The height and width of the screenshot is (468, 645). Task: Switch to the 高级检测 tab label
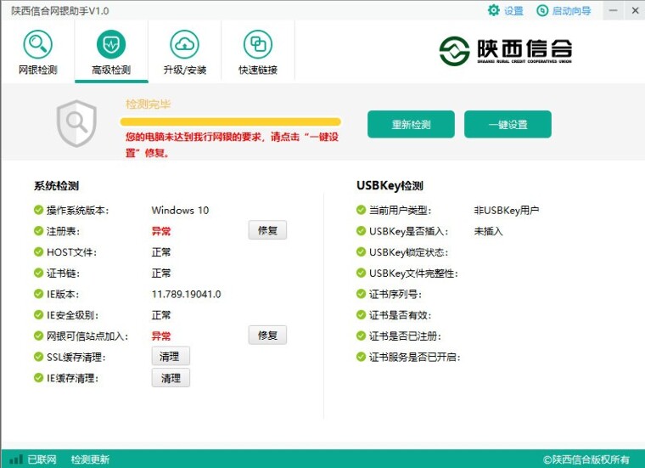coord(111,70)
